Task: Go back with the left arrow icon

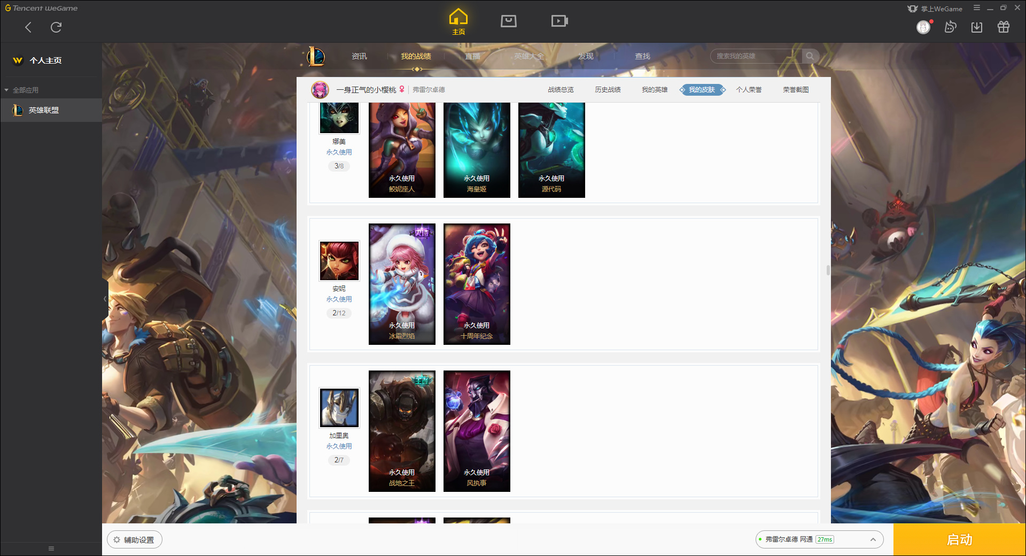Action: point(28,27)
